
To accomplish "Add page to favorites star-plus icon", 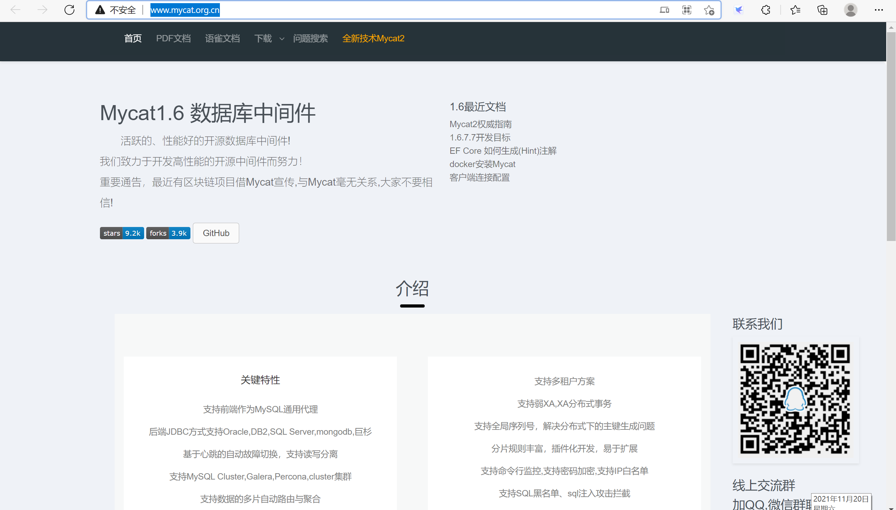I will [709, 10].
